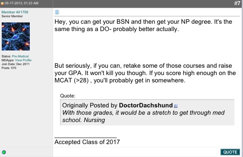Click the neuron avatar image
This screenshot has width=243, height=157.
tap(16, 36)
